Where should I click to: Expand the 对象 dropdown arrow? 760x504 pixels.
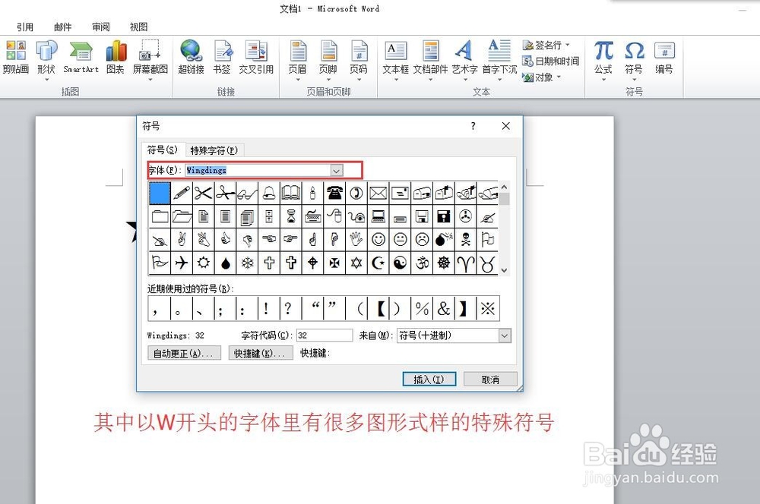(x=560, y=77)
